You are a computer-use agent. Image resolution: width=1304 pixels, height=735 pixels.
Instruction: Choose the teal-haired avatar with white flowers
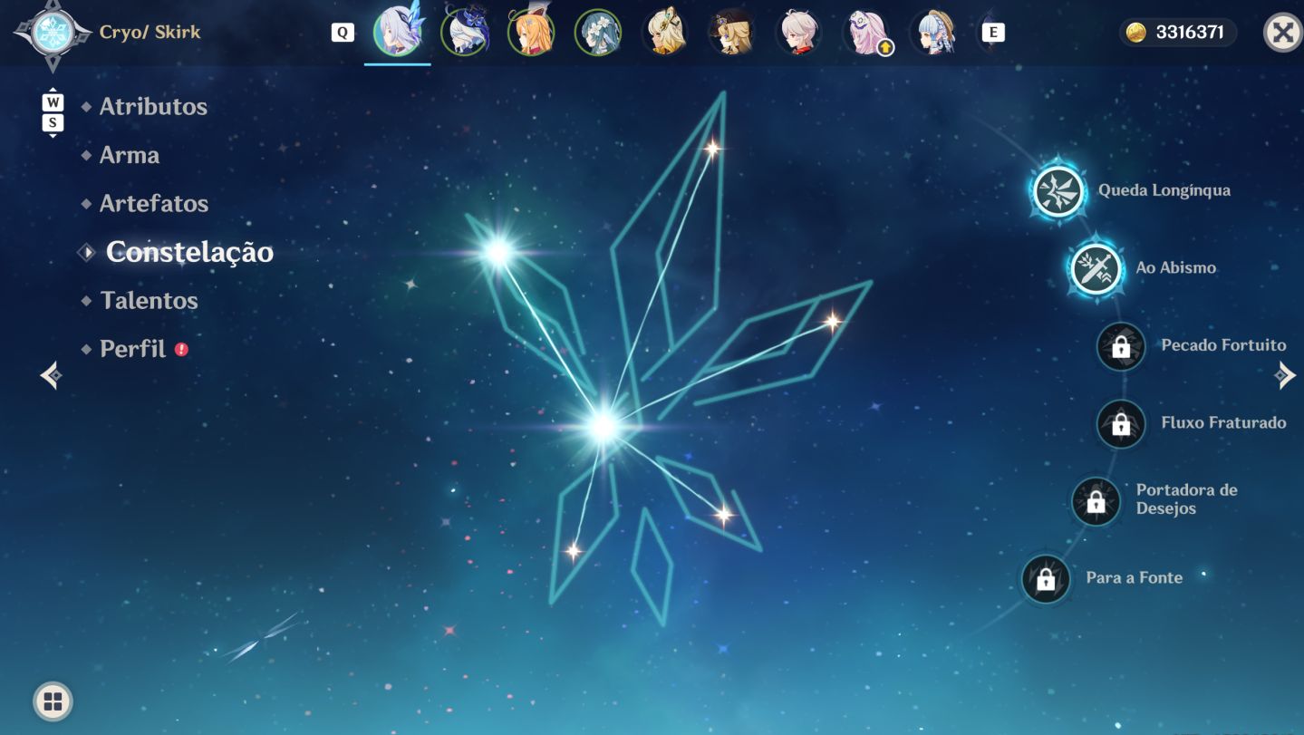pyautogui.click(x=598, y=33)
